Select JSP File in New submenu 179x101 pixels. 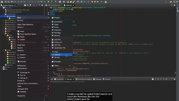(61, 45)
